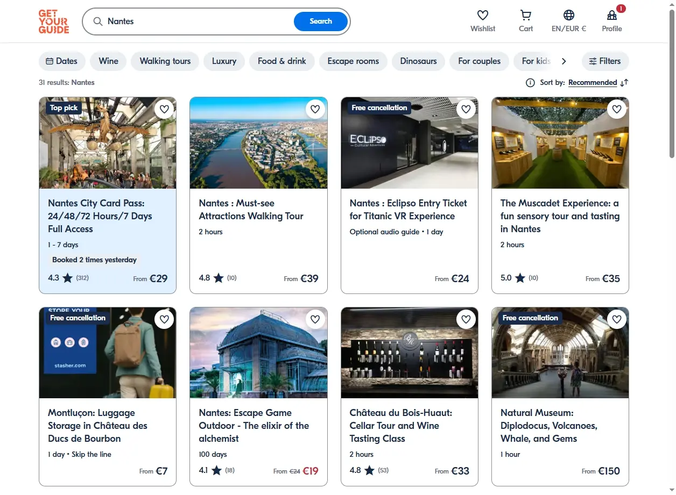Select the Escape rooms filter chip
The width and height of the screenshot is (676, 495).
tap(353, 61)
